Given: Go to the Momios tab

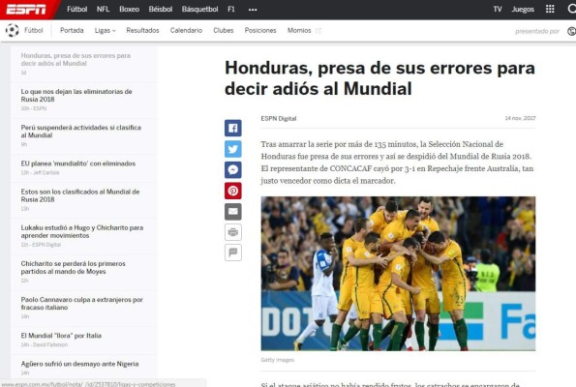Looking at the screenshot, I should pyautogui.click(x=299, y=30).
